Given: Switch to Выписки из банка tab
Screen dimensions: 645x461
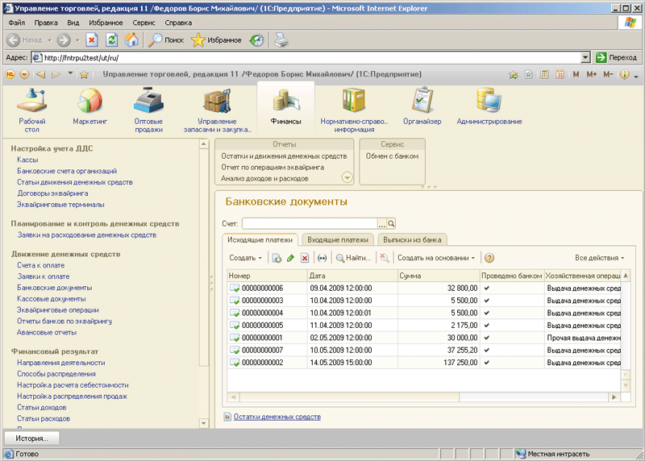Looking at the screenshot, I should [412, 239].
